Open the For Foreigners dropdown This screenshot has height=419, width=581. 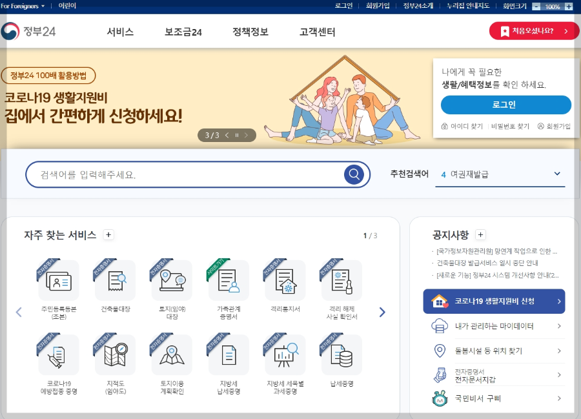pyautogui.click(x=23, y=6)
